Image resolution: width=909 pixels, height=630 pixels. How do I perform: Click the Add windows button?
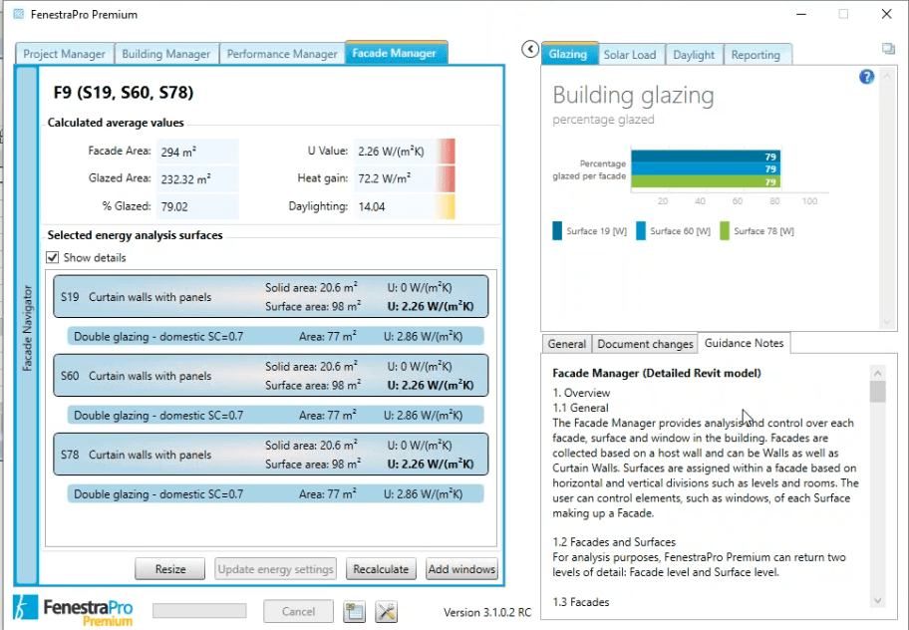[461, 569]
